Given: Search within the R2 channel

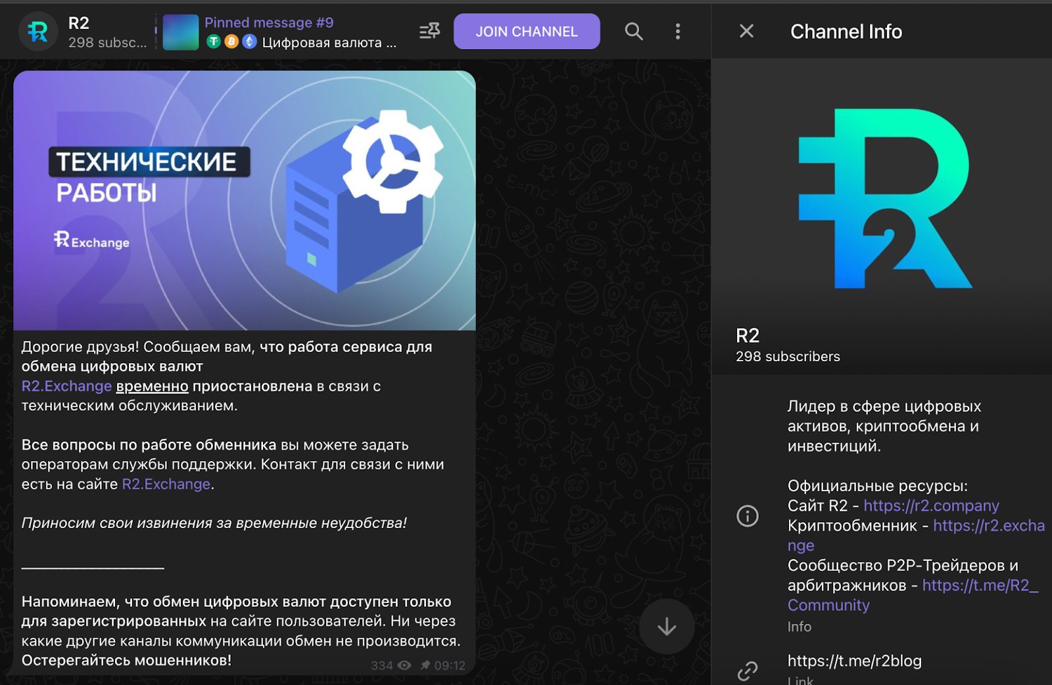Looking at the screenshot, I should (633, 31).
